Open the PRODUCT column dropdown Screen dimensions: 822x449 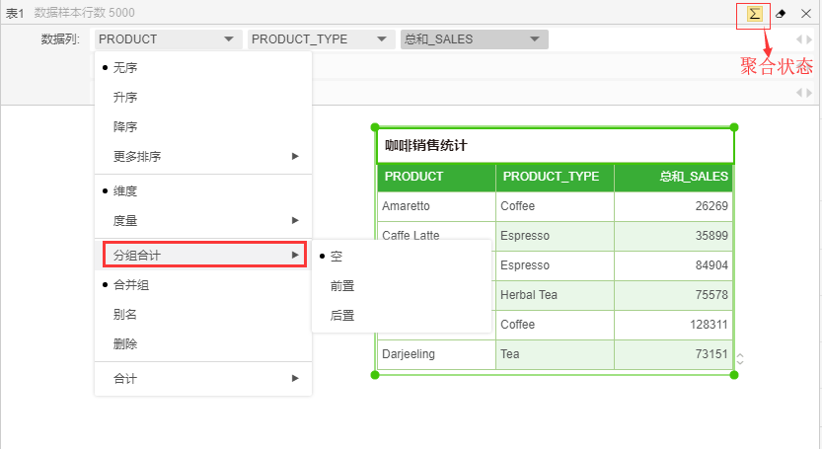[168, 39]
